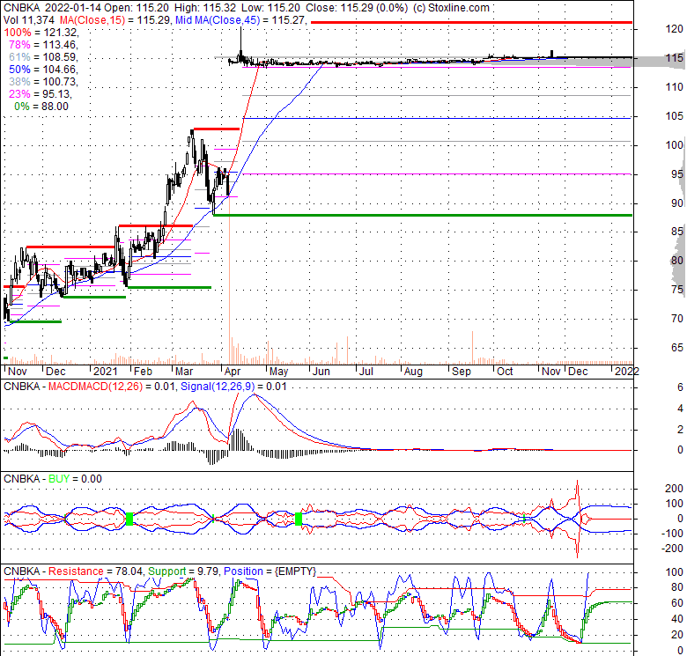Click the 'High: 115.32' header value
Image resolution: width=687 pixels, height=656 pixels.
pos(204,7)
